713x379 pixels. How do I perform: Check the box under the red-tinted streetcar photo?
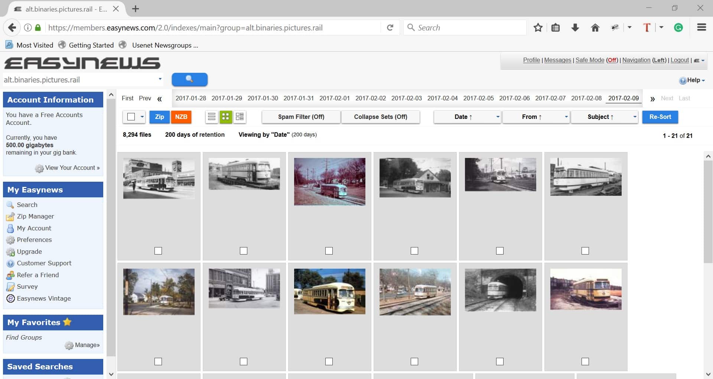(x=329, y=251)
